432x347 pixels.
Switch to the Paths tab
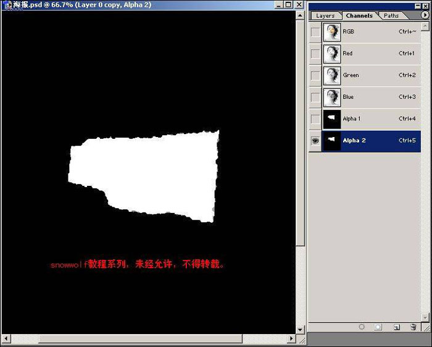[391, 15]
